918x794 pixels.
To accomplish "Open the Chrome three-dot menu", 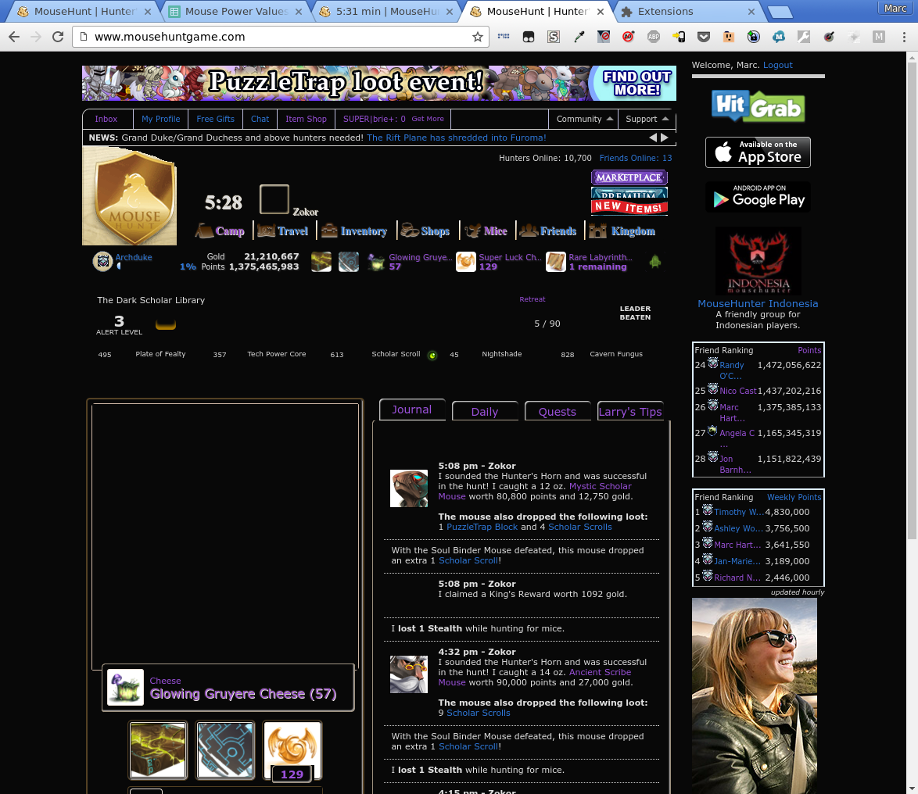I will click(x=904, y=37).
